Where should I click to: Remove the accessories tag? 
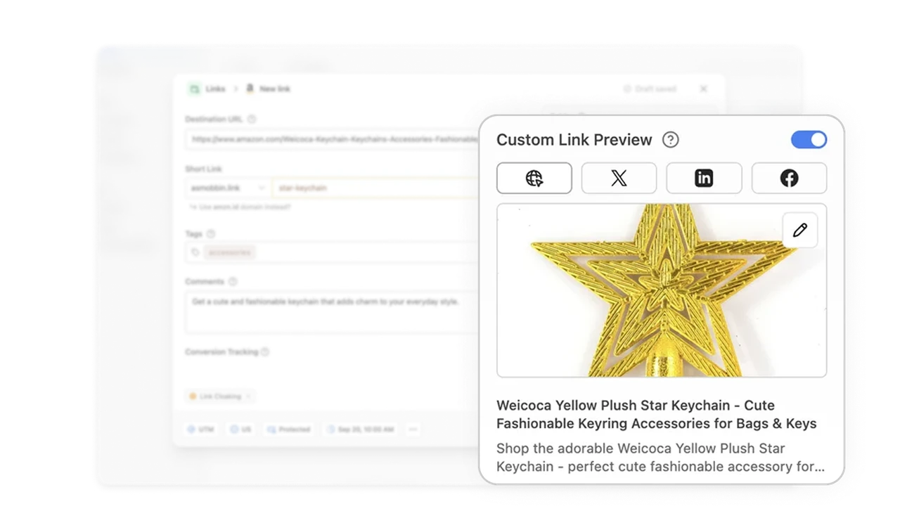230,252
